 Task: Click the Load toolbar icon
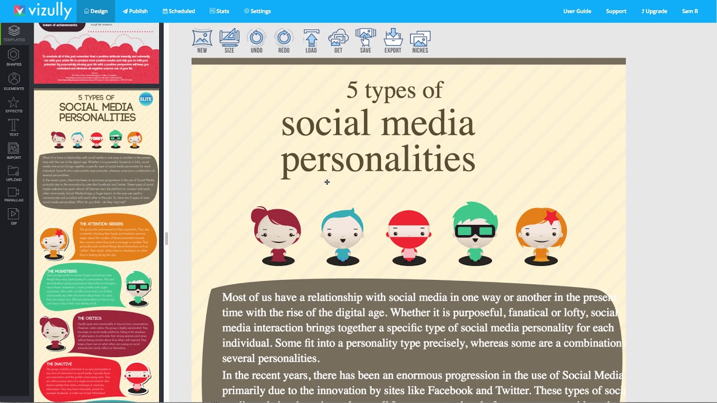click(x=311, y=41)
